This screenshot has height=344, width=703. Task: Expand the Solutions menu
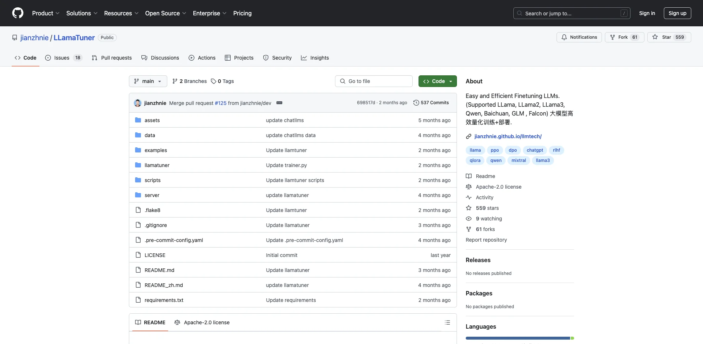coord(82,13)
